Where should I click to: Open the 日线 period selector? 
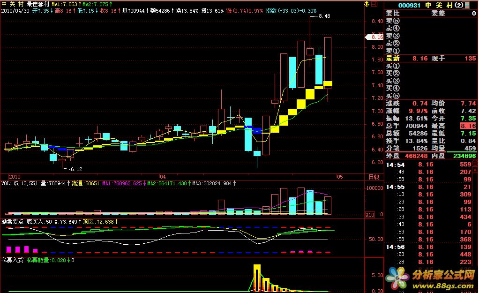(374, 177)
